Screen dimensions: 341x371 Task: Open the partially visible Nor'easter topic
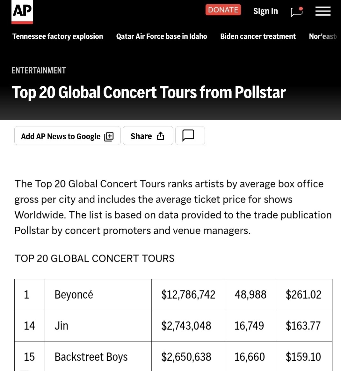323,36
